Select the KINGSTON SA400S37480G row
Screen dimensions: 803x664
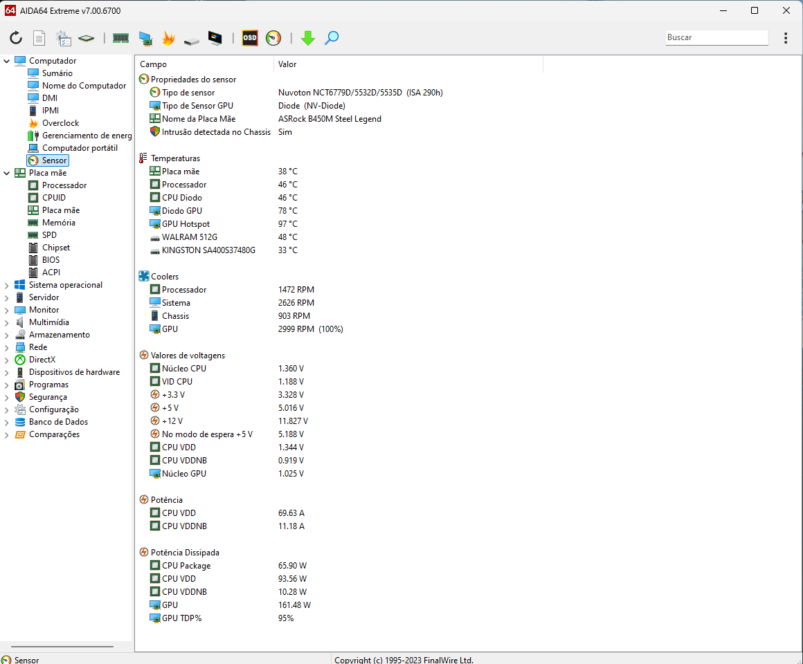click(x=223, y=250)
